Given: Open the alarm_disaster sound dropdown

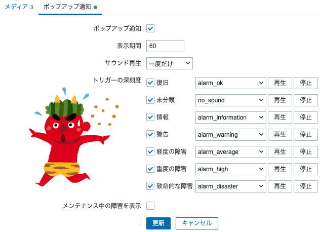Looking at the screenshot, I should (x=230, y=186).
